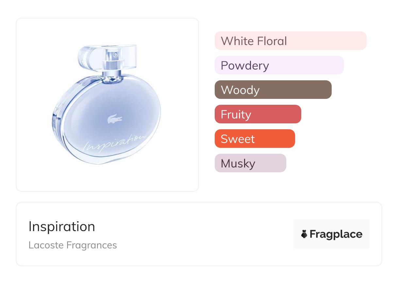398x282 pixels.
Task: Click the "Sweet" text label
Action: [238, 139]
